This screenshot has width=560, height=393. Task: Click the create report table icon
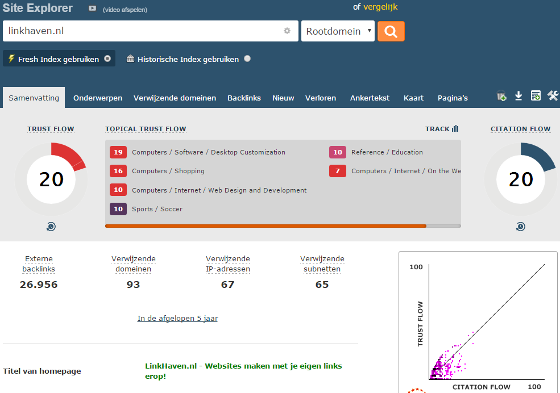(536, 95)
